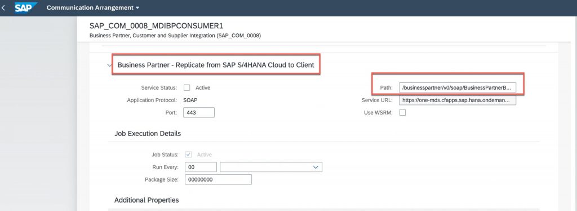Focus the Path input field

tap(458, 87)
